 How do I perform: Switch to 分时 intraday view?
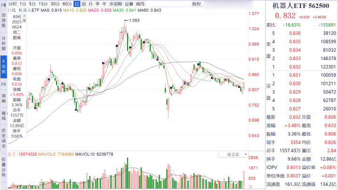coord(12,4)
